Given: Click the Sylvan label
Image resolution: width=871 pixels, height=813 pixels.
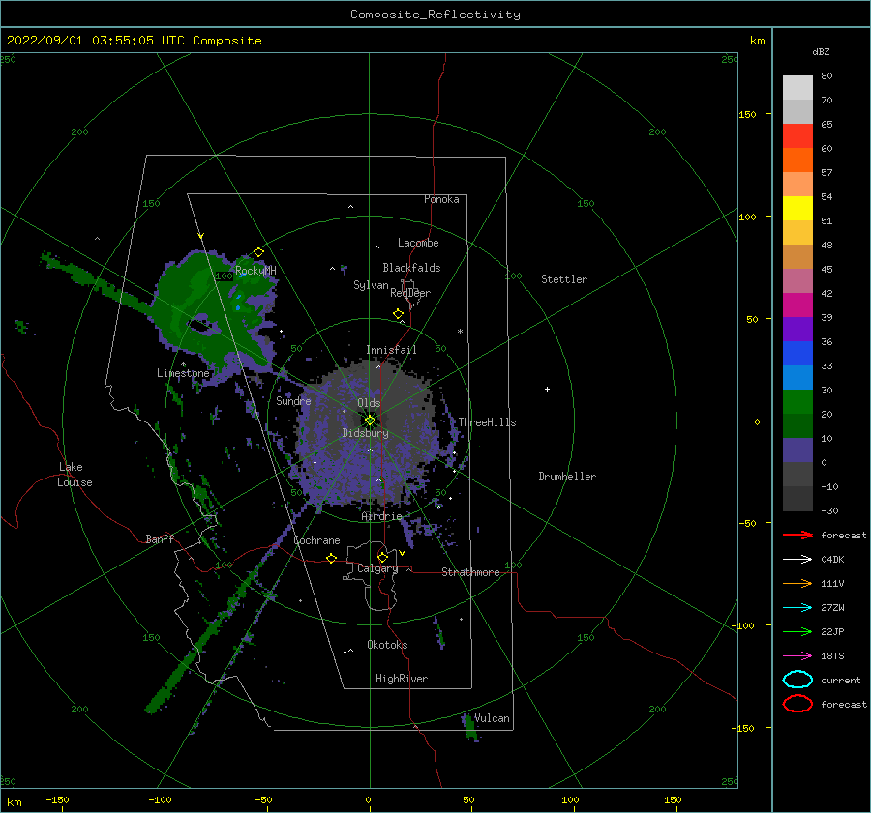Looking at the screenshot, I should click(371, 285).
